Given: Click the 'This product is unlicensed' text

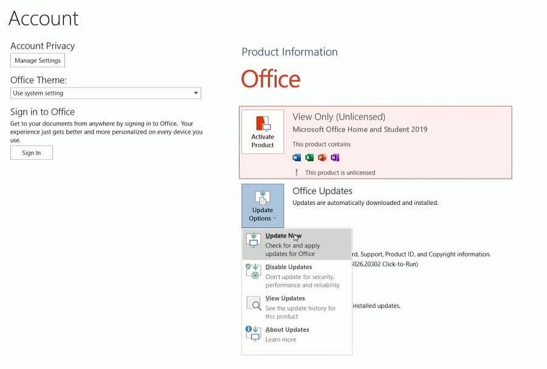Looking at the screenshot, I should [x=340, y=173].
